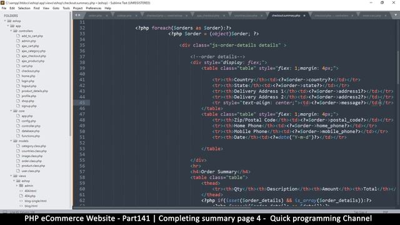Open shop.php file icon

tap(18, 101)
